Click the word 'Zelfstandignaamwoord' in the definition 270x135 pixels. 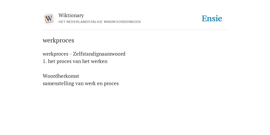pyautogui.click(x=99, y=54)
